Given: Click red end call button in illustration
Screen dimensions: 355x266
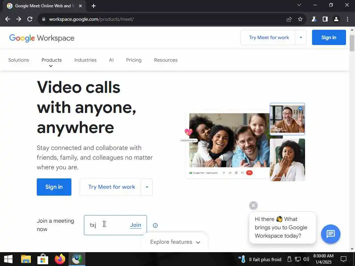Looking at the screenshot, I should (x=249, y=173).
